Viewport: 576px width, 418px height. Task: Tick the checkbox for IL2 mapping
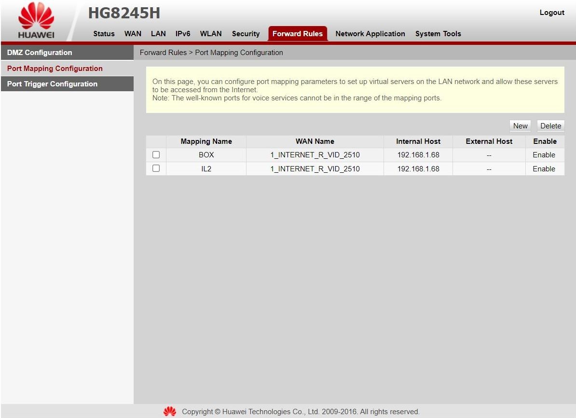pyautogui.click(x=156, y=168)
